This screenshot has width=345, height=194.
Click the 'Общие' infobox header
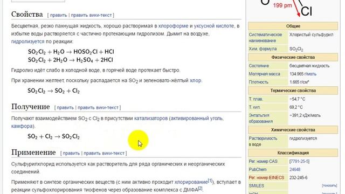point(293,26)
